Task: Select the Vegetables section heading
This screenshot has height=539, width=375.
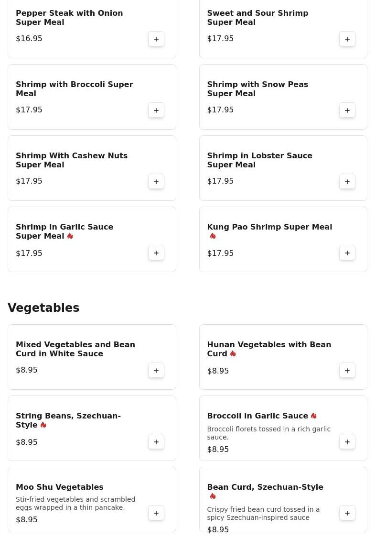Action: [x=43, y=308]
